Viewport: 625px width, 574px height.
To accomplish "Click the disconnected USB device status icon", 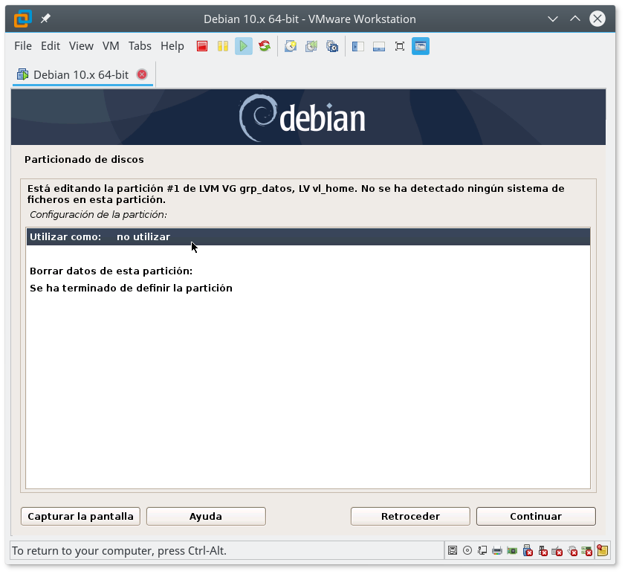I will click(x=543, y=551).
